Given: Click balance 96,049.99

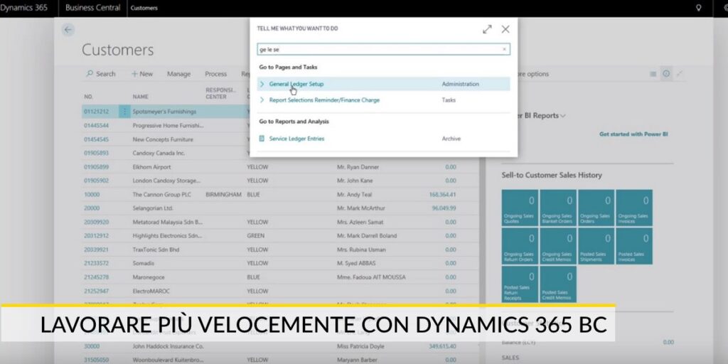Looking at the screenshot, I should [444, 208].
